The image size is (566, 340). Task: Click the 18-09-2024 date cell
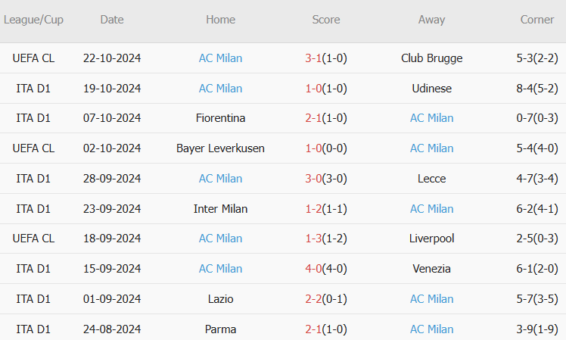pos(112,239)
